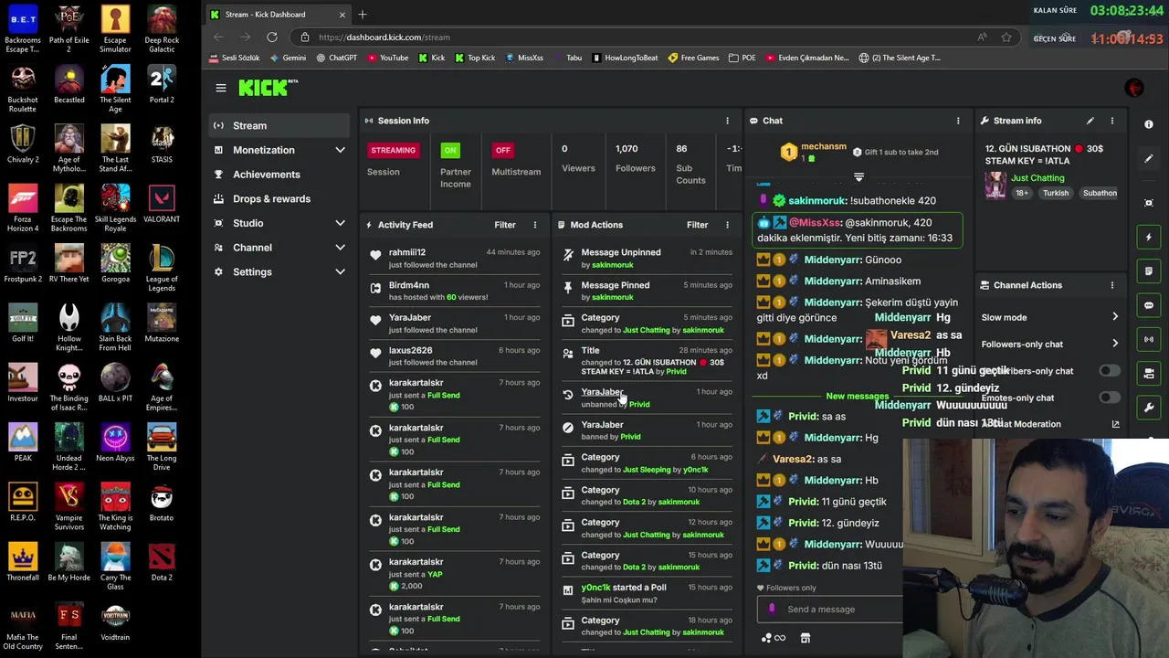Click YaraJaber in the unbanned mod action
Image resolution: width=1169 pixels, height=658 pixels.
602,392
